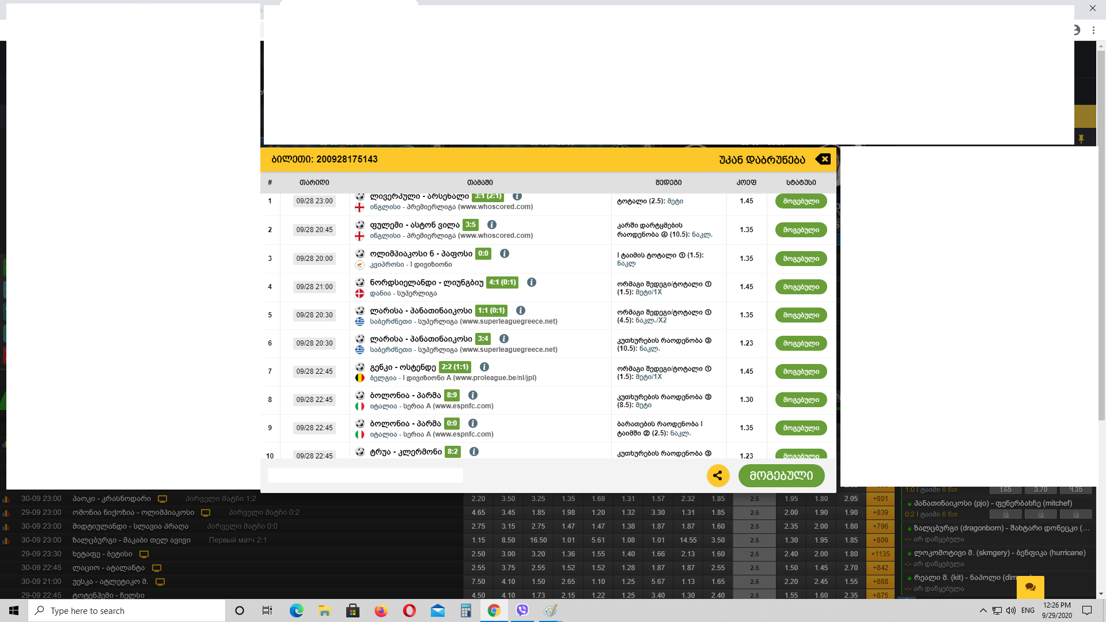This screenshot has height=622, width=1106.
Task: Open Viber from the taskbar
Action: (x=522, y=610)
